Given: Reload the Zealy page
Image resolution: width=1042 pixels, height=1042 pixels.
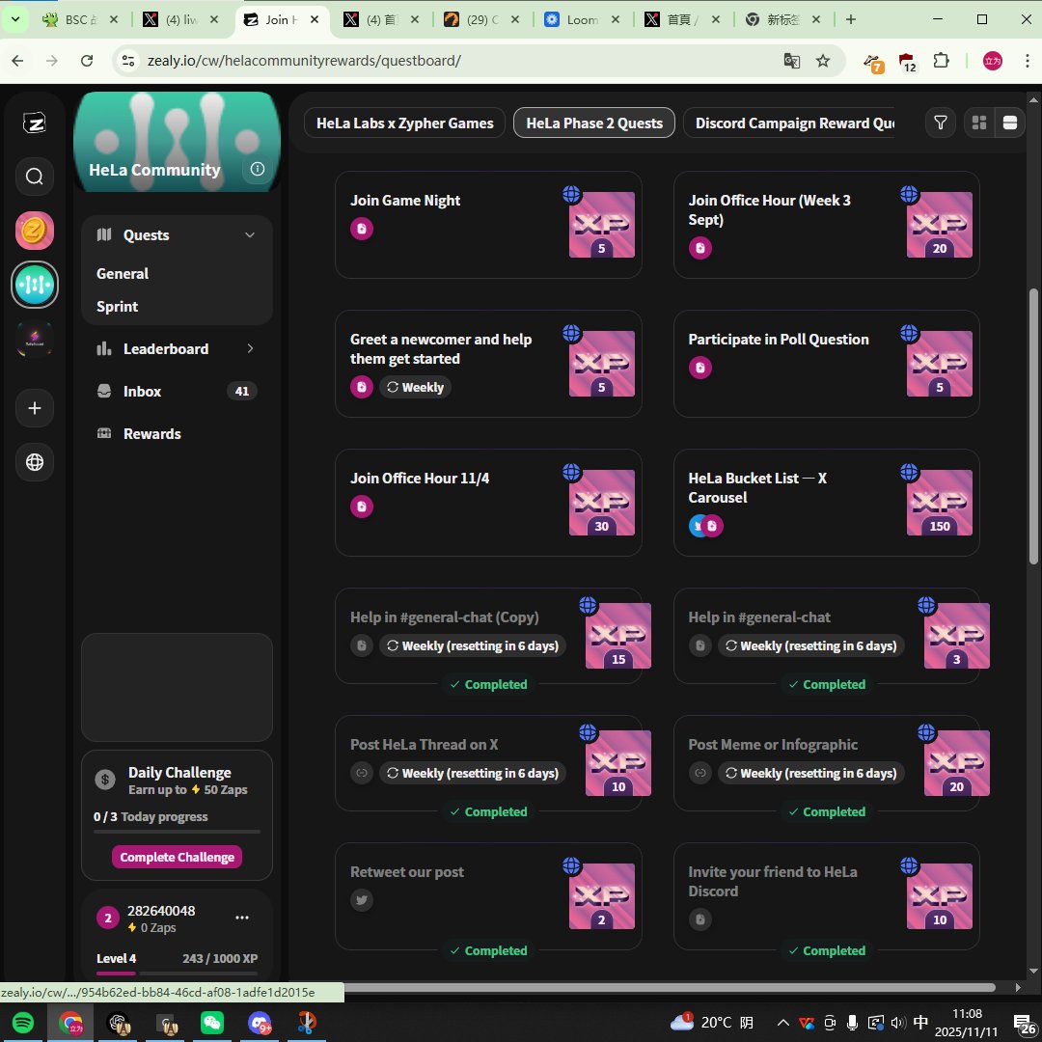Looking at the screenshot, I should (87, 61).
